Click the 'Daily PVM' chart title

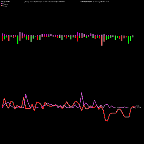click(x=5, y=2)
